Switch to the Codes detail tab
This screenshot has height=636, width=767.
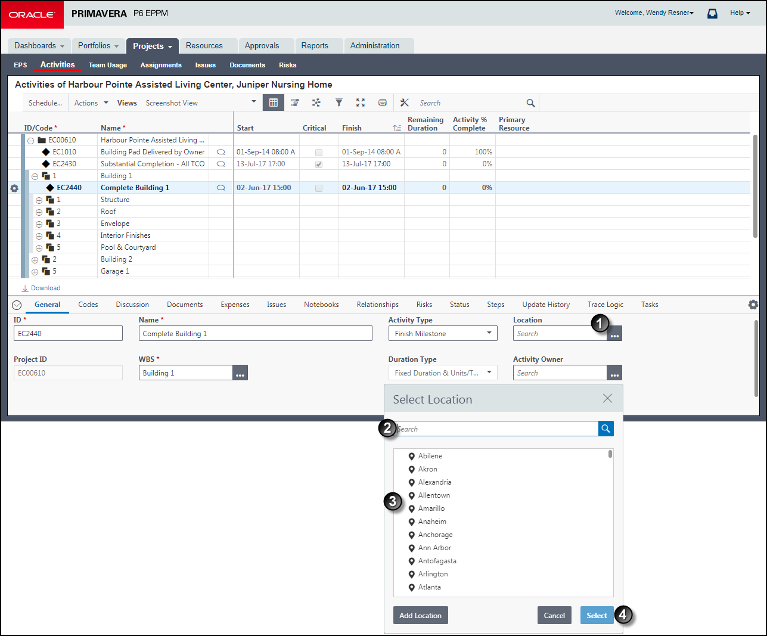tap(88, 305)
